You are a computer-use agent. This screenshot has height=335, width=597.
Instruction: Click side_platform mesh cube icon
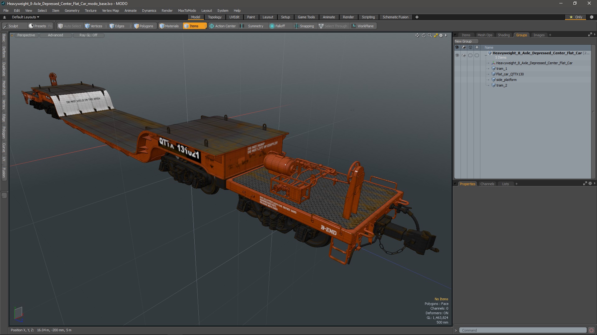(x=493, y=80)
